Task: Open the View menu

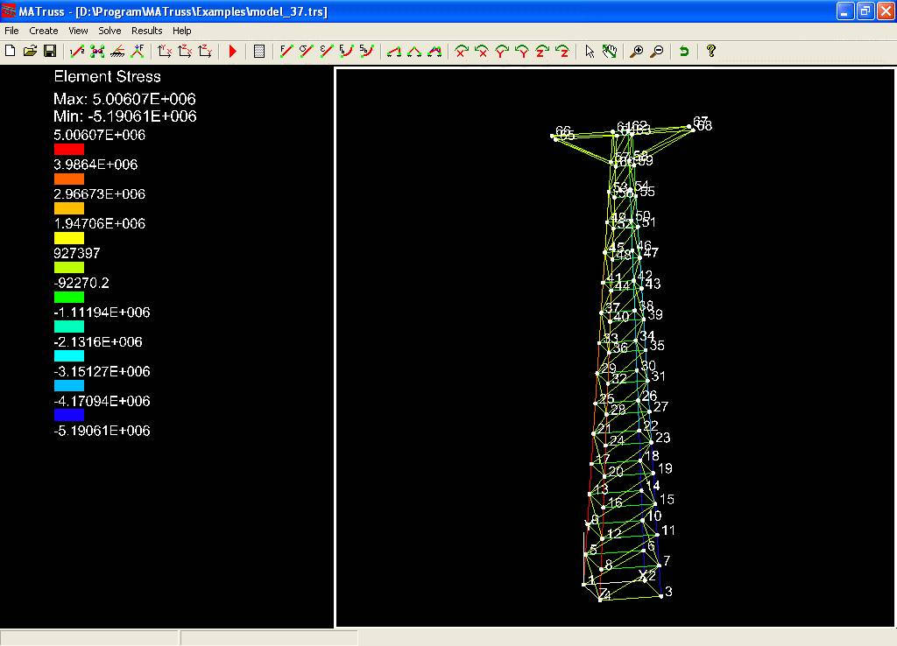Action: pyautogui.click(x=78, y=31)
